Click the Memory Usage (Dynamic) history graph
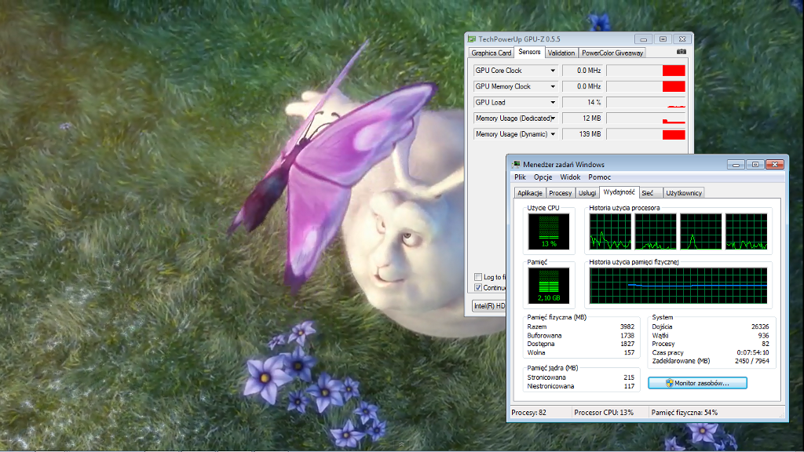804x452 pixels. point(646,134)
